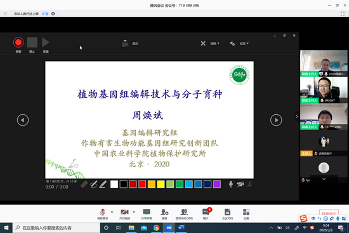Screen dimensions: 349x233
Task: Open the share screen icon in meeting toolbar
Action: pos(147,214)
